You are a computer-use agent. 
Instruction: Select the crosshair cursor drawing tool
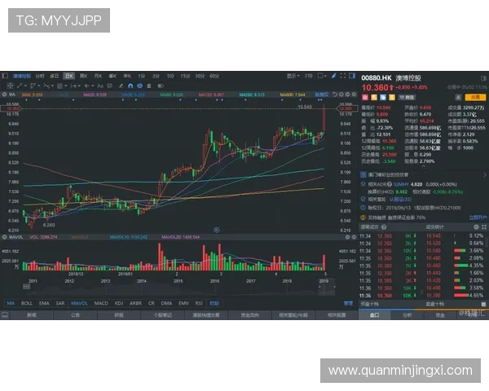(11, 85)
